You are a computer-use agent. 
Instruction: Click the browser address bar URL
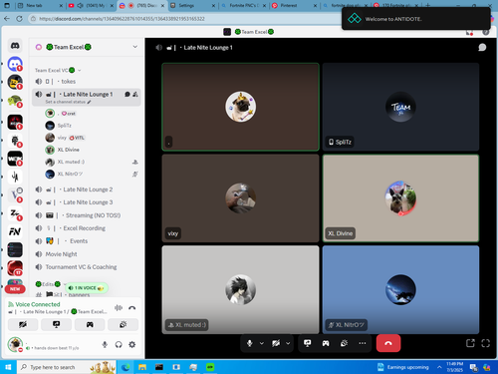(x=122, y=19)
